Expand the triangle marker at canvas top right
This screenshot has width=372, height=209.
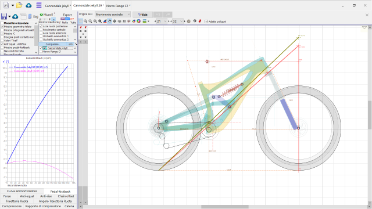(364, 28)
